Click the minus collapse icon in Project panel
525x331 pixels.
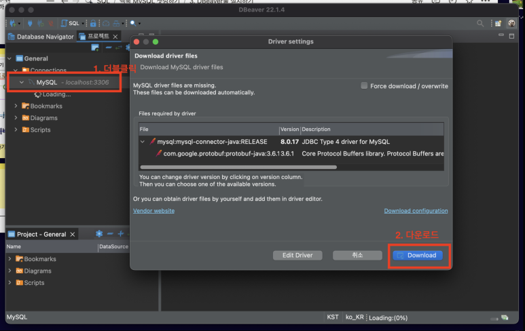point(110,233)
